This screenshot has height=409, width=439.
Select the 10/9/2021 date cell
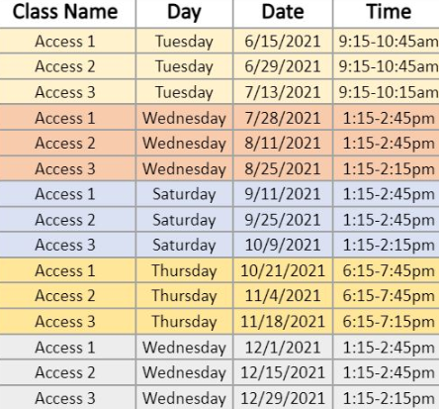(x=283, y=245)
